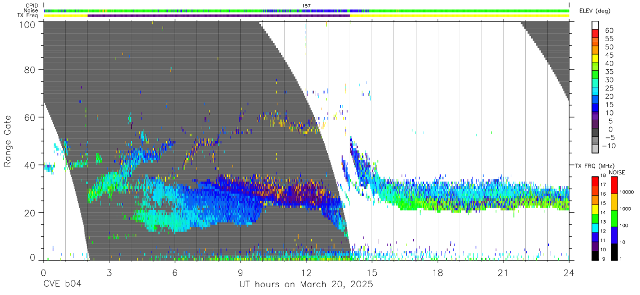Click 'UT hours on March 20, 2025' axis title
Viewport: 640px width, 295px height.
[306, 285]
